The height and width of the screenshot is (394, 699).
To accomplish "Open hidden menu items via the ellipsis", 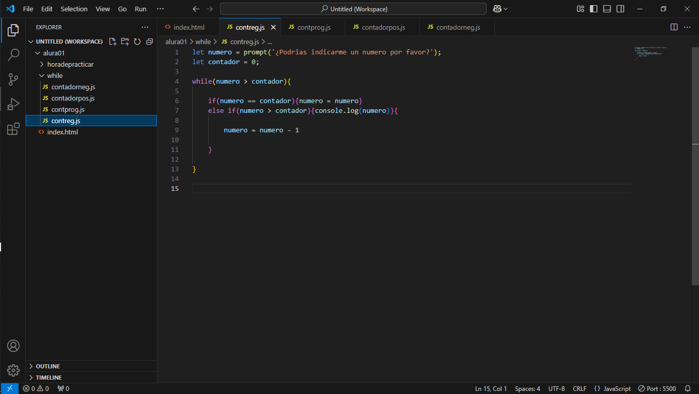I will pyautogui.click(x=160, y=9).
